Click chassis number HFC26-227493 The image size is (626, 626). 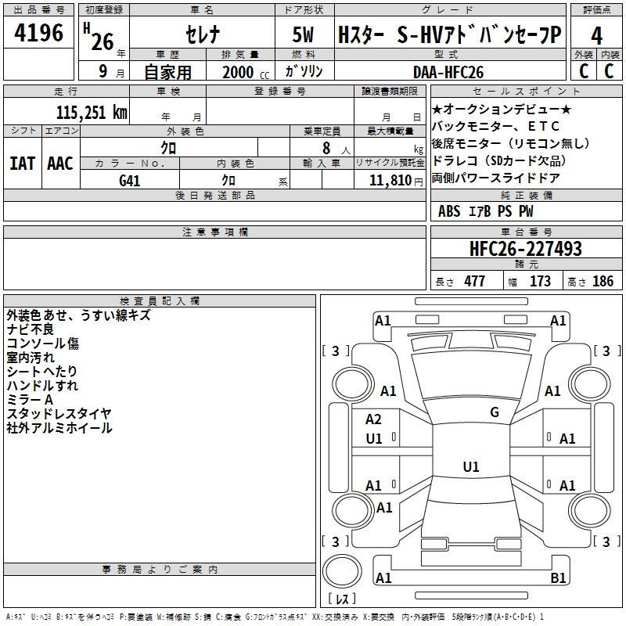[526, 249]
